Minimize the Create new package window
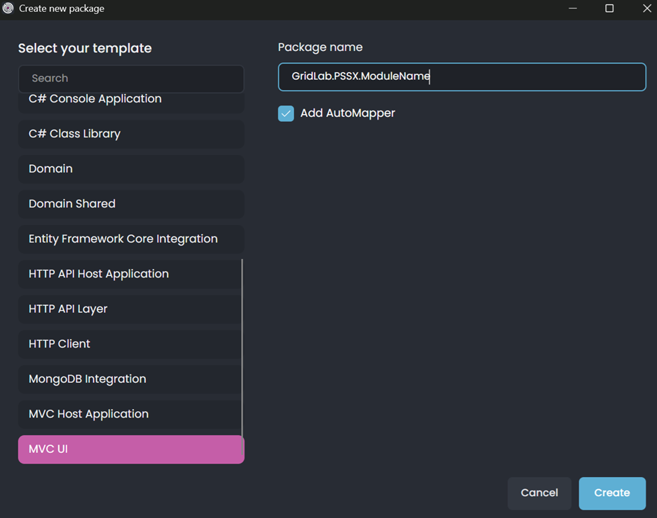Image resolution: width=657 pixels, height=518 pixels. tap(573, 8)
